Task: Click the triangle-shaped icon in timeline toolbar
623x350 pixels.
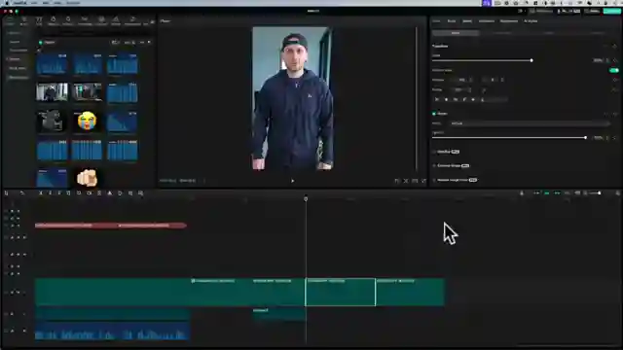Action: tap(110, 193)
